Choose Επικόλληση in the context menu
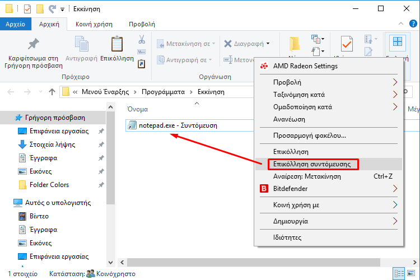The height and width of the screenshot is (280, 420). [x=329, y=151]
